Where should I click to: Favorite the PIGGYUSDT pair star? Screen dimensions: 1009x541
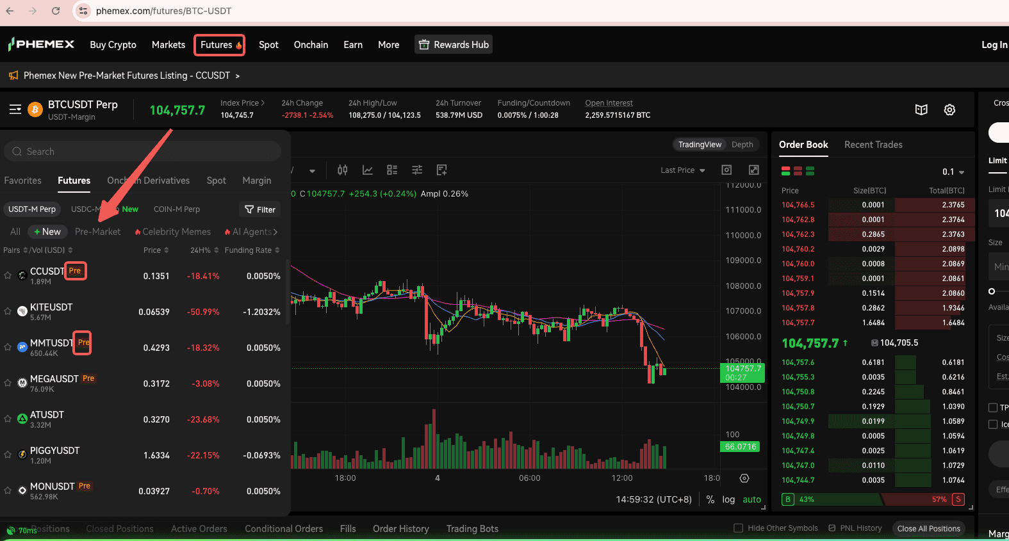tap(8, 455)
